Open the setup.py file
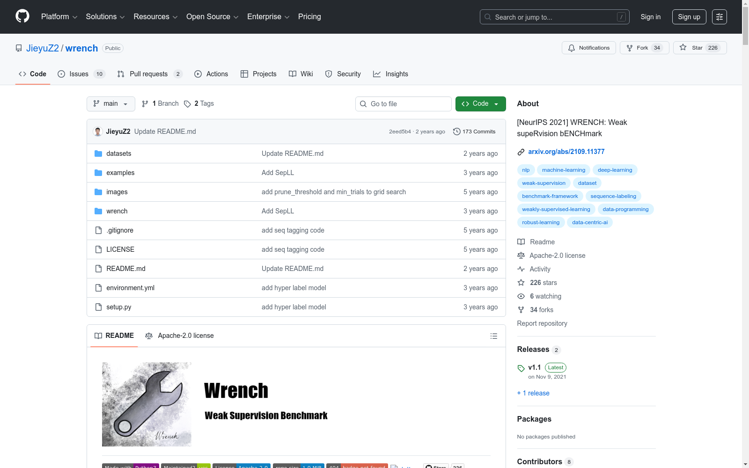The height and width of the screenshot is (468, 749). pos(119,307)
